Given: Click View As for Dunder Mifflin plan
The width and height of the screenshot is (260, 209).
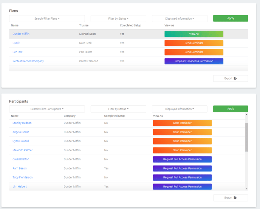Looking at the screenshot, I should 194,34.
